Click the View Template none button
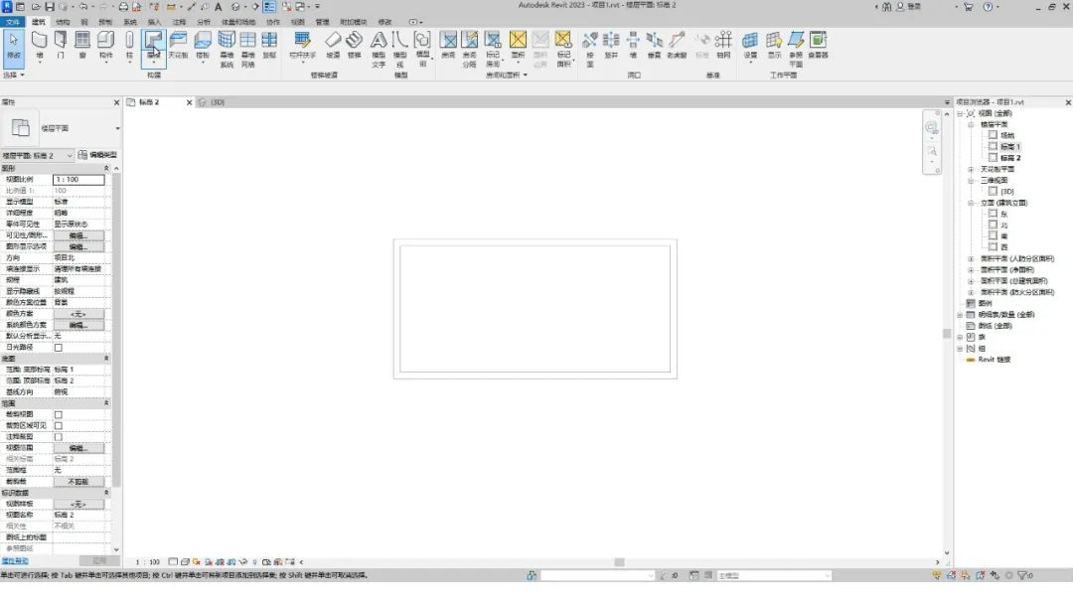Viewport: 1073px width, 604px height. click(78, 504)
